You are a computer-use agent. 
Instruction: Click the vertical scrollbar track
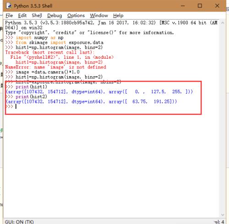[223, 119]
